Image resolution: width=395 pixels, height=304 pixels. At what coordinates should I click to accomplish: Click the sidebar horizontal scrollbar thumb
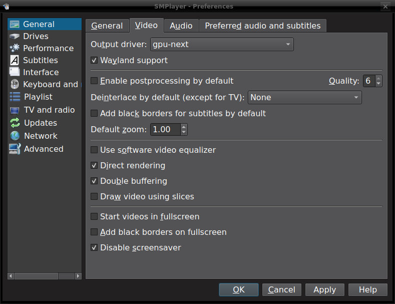coord(37,276)
